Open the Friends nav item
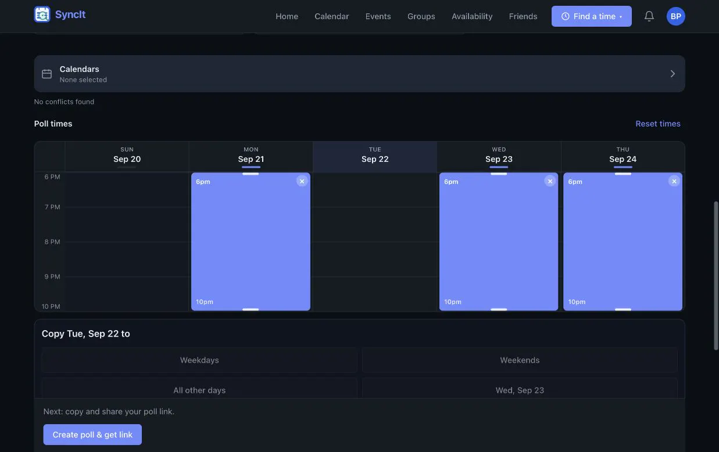The height and width of the screenshot is (452, 719). coord(523,16)
